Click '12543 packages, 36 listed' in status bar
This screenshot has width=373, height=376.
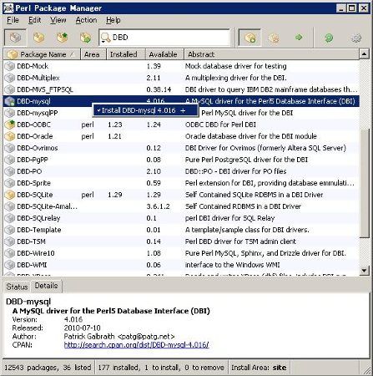click(x=48, y=368)
